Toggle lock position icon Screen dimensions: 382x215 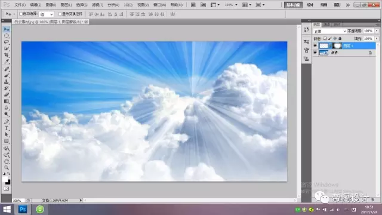[x=335, y=38]
